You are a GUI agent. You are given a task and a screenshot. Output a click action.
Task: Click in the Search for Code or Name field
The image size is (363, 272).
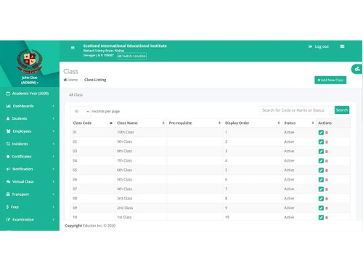tap(297, 110)
